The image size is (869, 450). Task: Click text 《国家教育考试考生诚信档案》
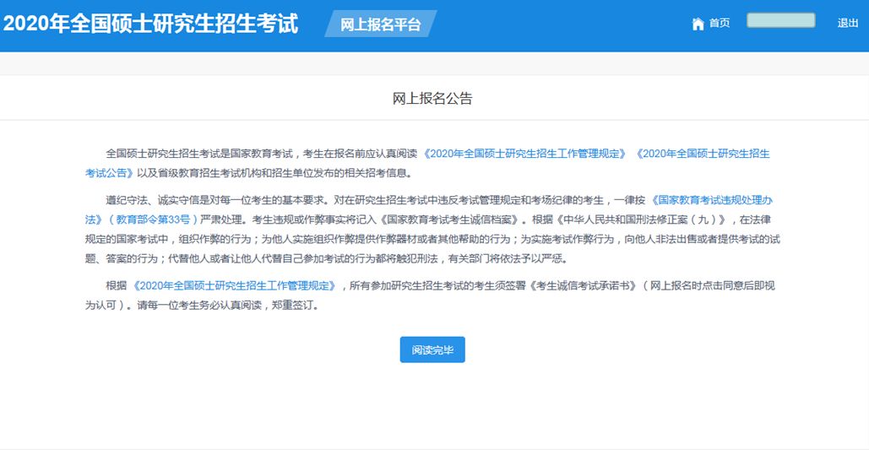tap(450, 219)
